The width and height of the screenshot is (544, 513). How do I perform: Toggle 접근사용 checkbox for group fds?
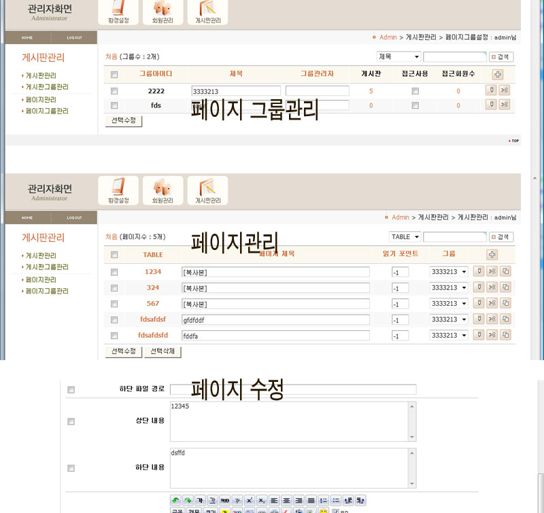point(415,105)
